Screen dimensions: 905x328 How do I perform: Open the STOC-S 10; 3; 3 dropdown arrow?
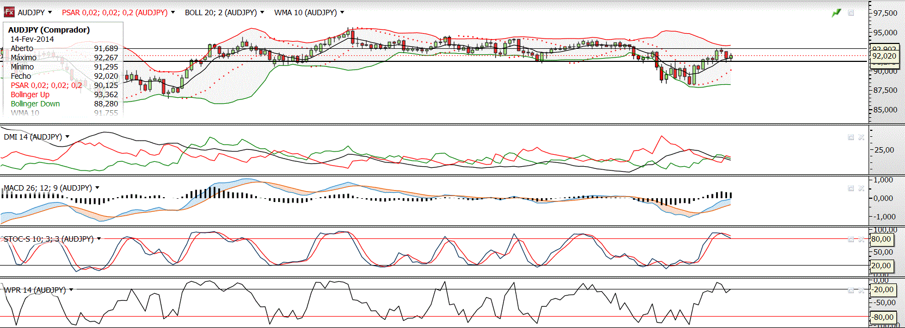pos(99,239)
